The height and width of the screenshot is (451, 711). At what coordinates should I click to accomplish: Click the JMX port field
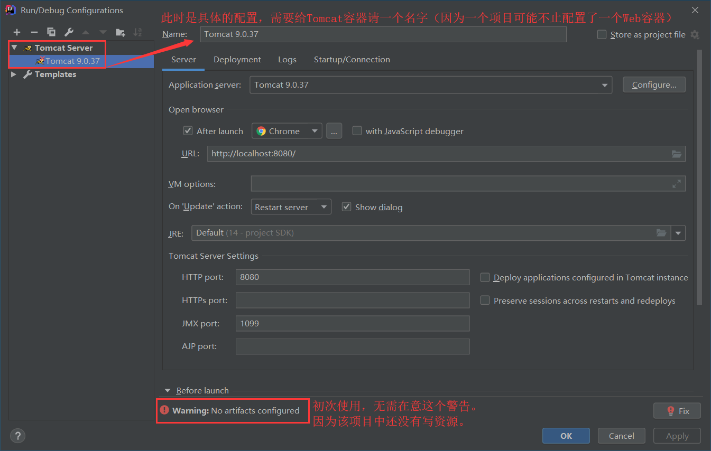pyautogui.click(x=353, y=324)
